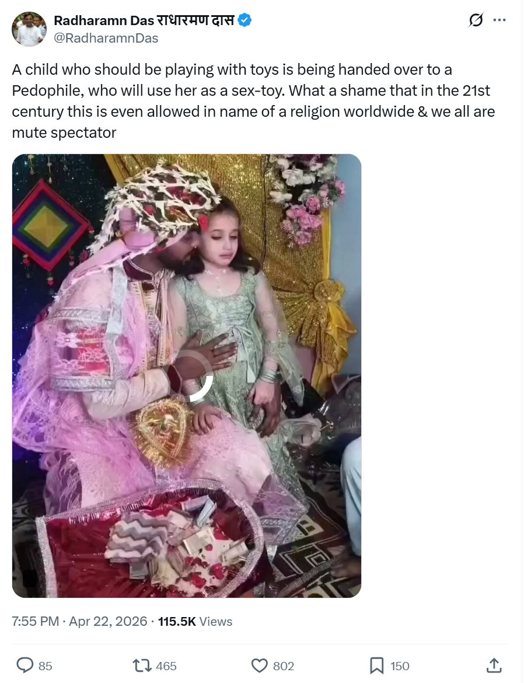Like the post with the heart icon
Image resolution: width=524 pixels, height=683 pixels.
260,665
